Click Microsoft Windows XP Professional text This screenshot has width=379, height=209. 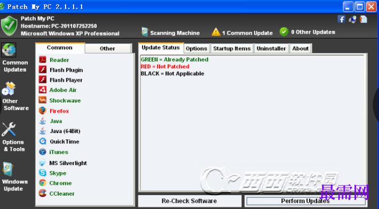click(70, 34)
